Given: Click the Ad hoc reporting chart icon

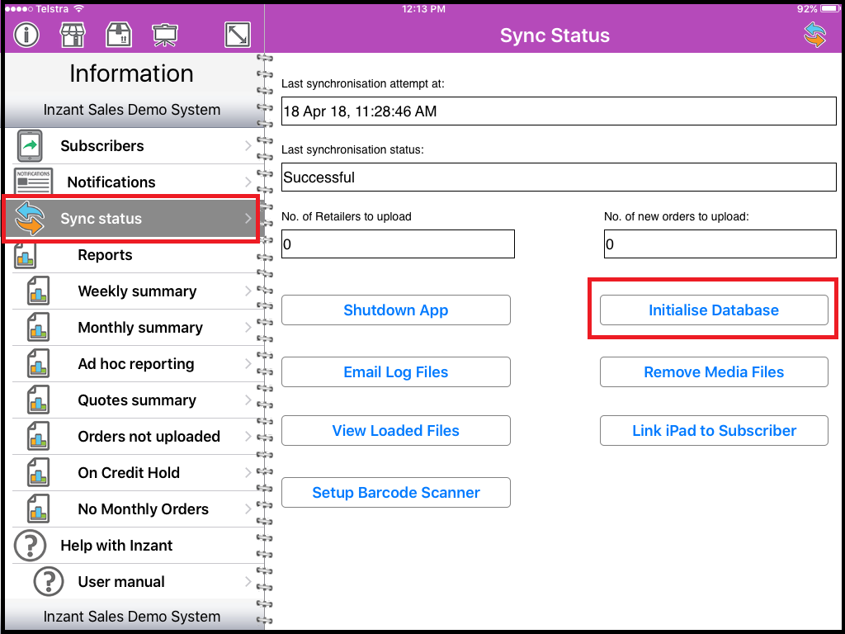Looking at the screenshot, I should coord(38,364).
